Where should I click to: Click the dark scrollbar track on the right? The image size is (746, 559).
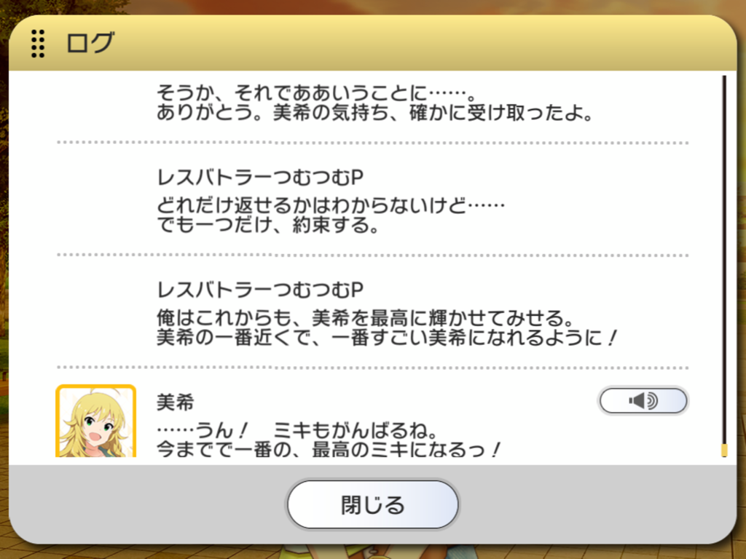click(x=724, y=259)
